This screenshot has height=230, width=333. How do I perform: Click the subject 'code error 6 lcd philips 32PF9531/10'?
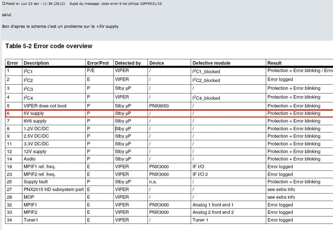(x=131, y=4)
